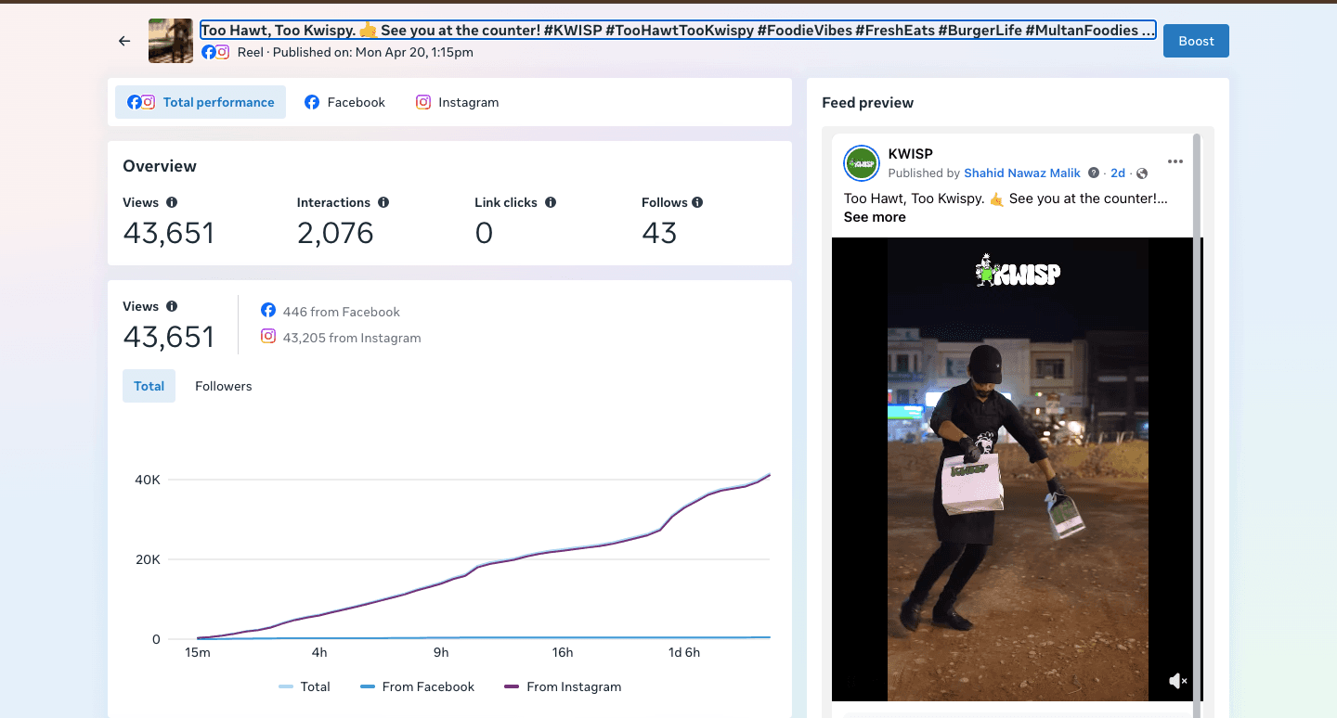Click the '43,205 from Instagram' text

[x=352, y=338]
